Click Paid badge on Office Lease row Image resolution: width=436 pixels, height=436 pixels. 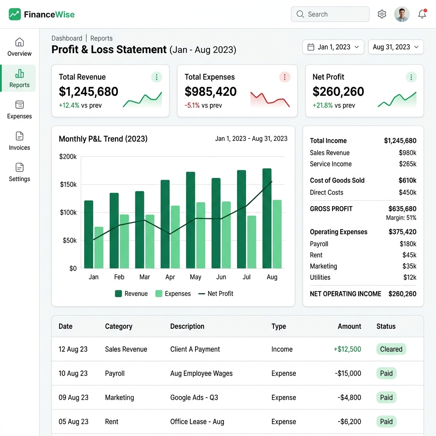pyautogui.click(x=386, y=422)
